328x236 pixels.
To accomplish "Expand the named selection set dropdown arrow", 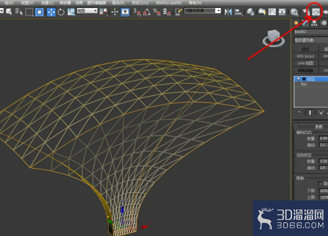I will point(218,10).
